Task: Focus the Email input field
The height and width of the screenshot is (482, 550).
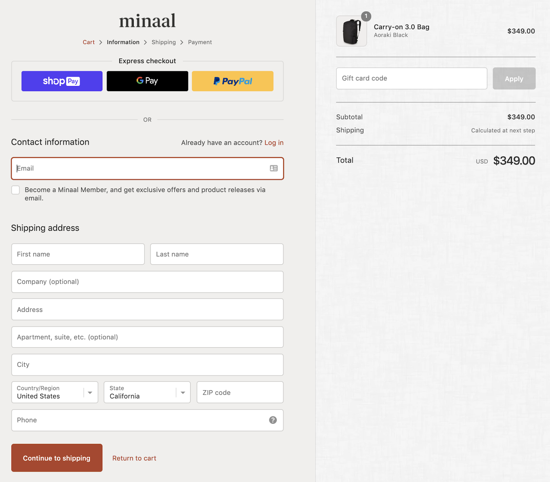Action: 147,169
